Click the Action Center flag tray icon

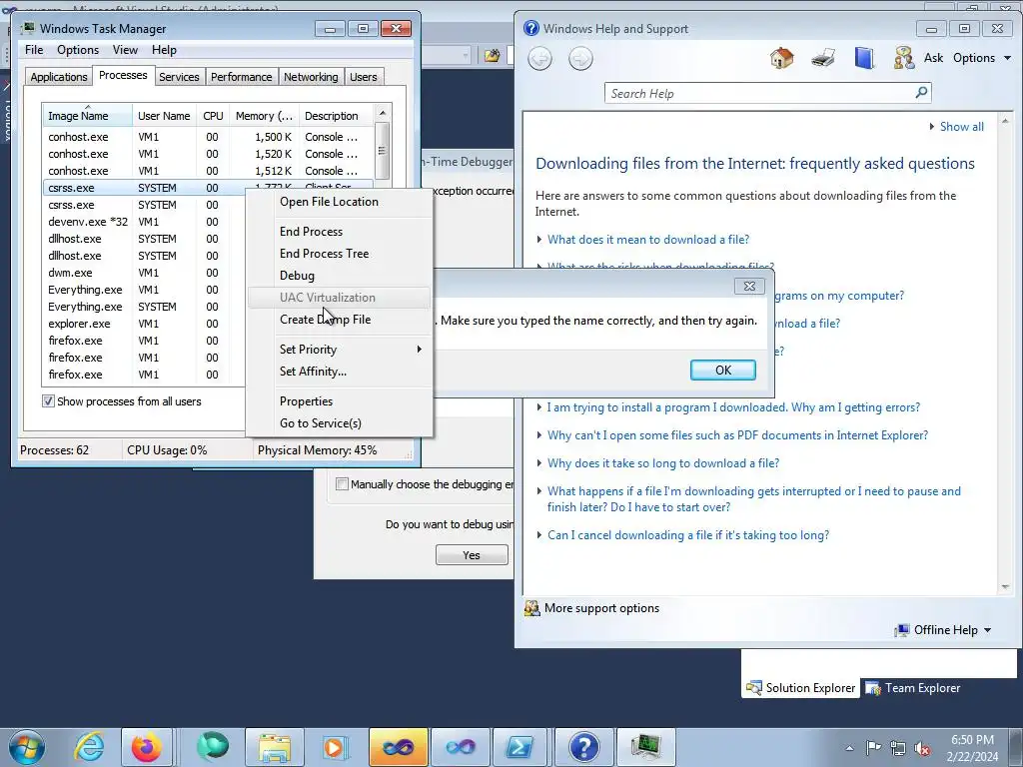point(873,748)
